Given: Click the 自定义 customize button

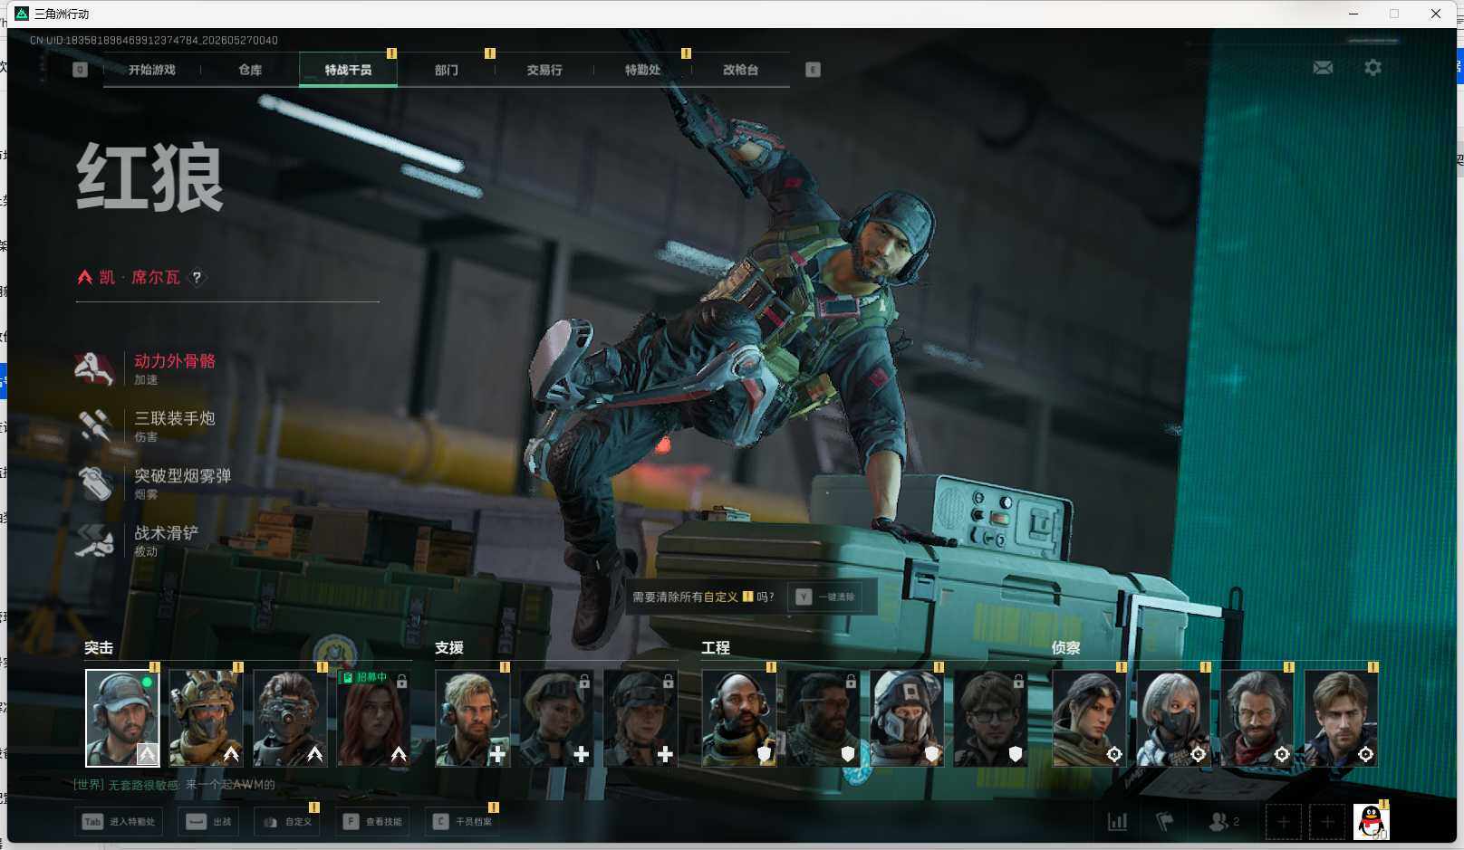Looking at the screenshot, I should click(287, 822).
